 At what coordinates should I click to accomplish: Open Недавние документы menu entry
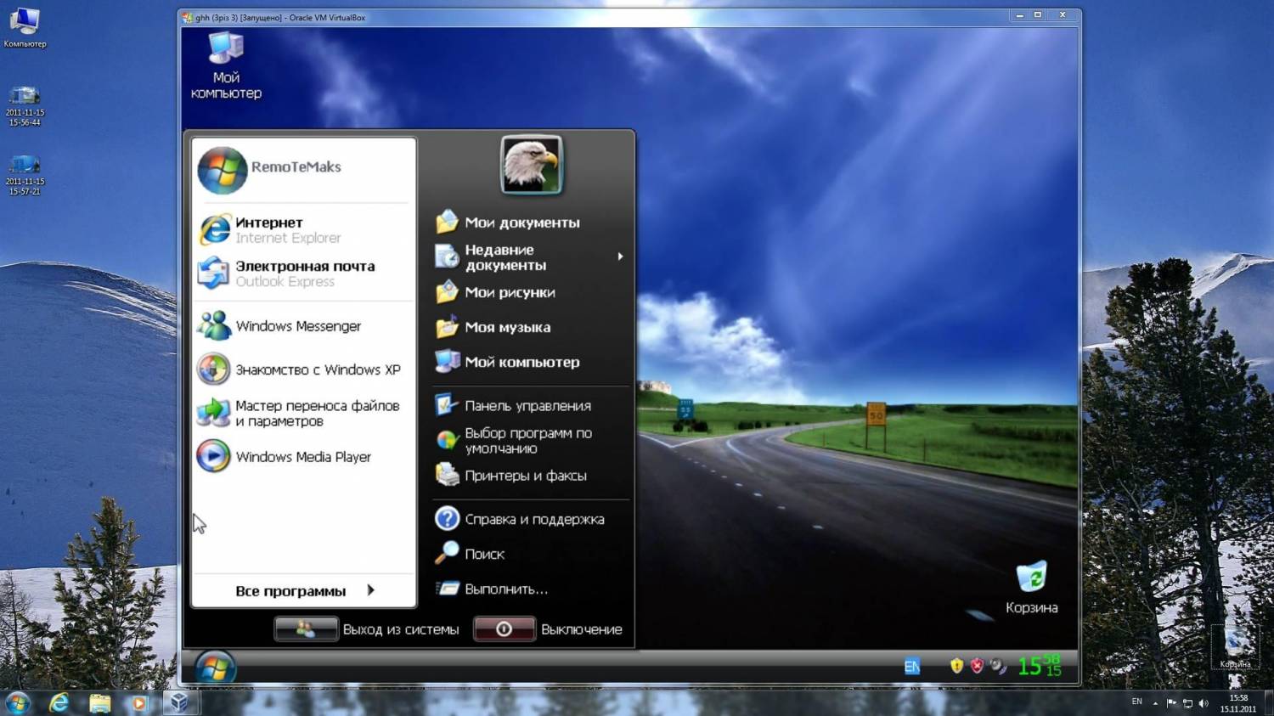coord(530,257)
